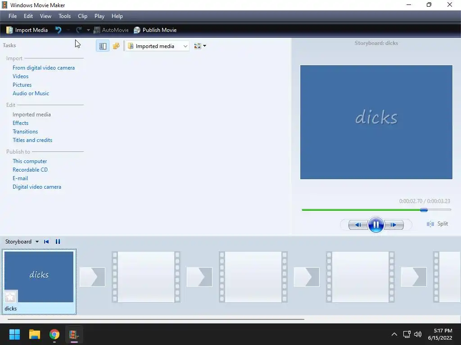Open the File menu
Screen dimensions: 461x345
[13, 16]
